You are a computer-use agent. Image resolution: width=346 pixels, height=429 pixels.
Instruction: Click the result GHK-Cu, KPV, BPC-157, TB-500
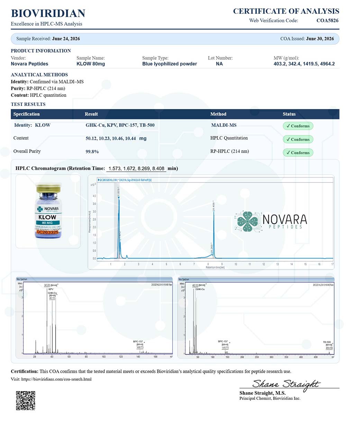tap(120, 125)
